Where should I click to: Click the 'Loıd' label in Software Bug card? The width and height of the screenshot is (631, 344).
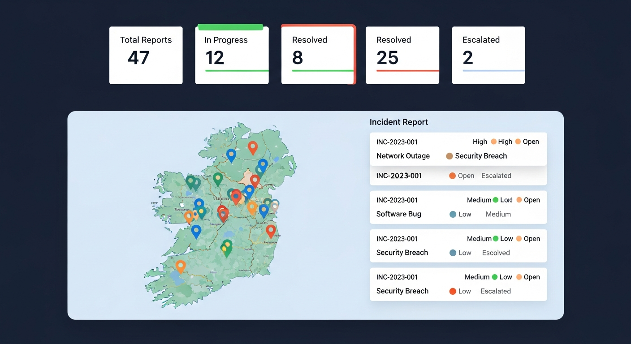506,200
